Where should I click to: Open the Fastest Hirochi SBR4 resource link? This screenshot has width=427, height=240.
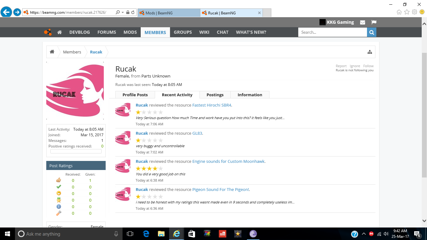click(212, 105)
